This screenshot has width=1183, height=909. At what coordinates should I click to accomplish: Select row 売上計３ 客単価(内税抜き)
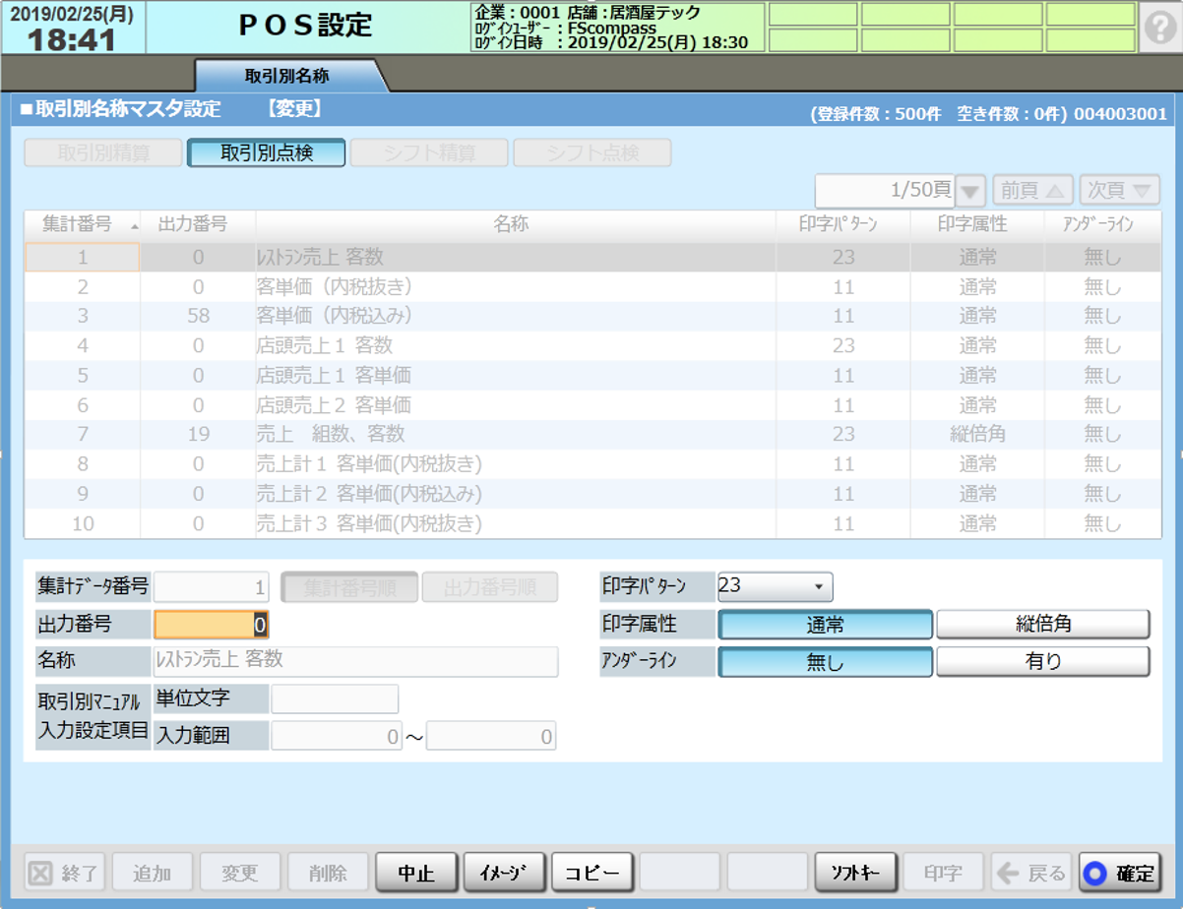591,523
